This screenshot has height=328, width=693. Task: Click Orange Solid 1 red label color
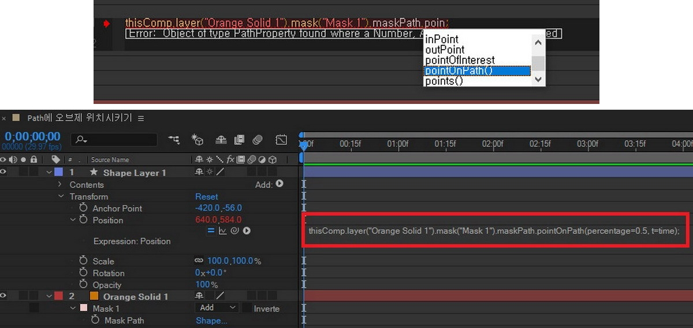(58, 296)
